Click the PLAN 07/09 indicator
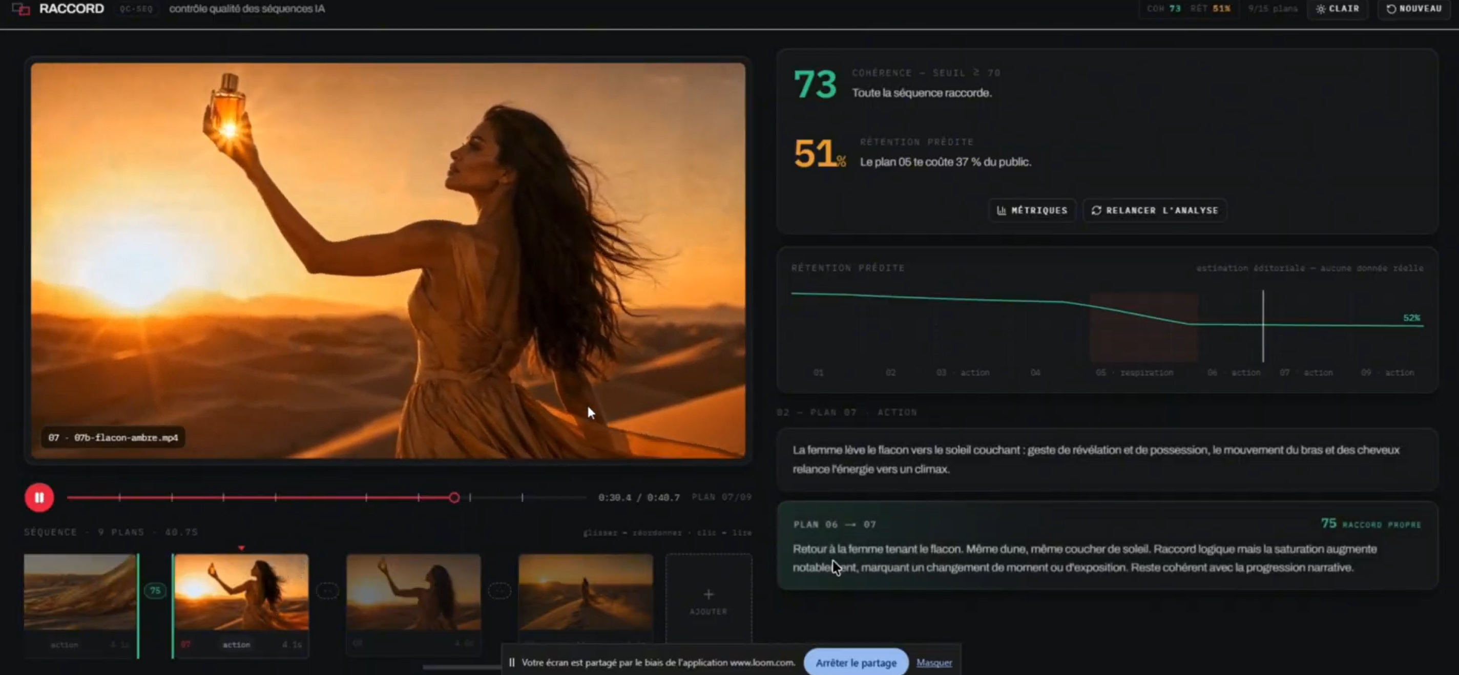This screenshot has width=1459, height=675. [x=722, y=497]
